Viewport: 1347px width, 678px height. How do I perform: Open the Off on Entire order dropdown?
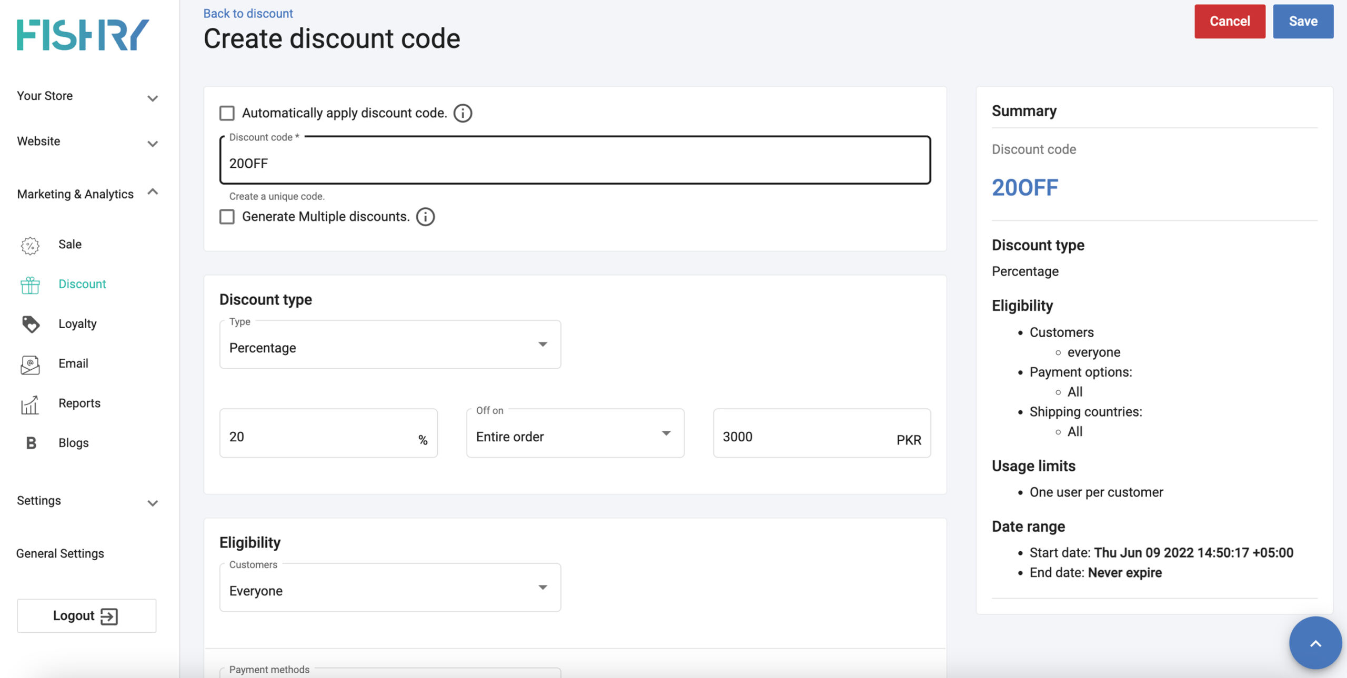[575, 434]
